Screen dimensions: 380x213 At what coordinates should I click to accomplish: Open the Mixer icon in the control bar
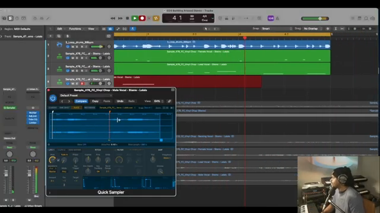tap(42, 18)
